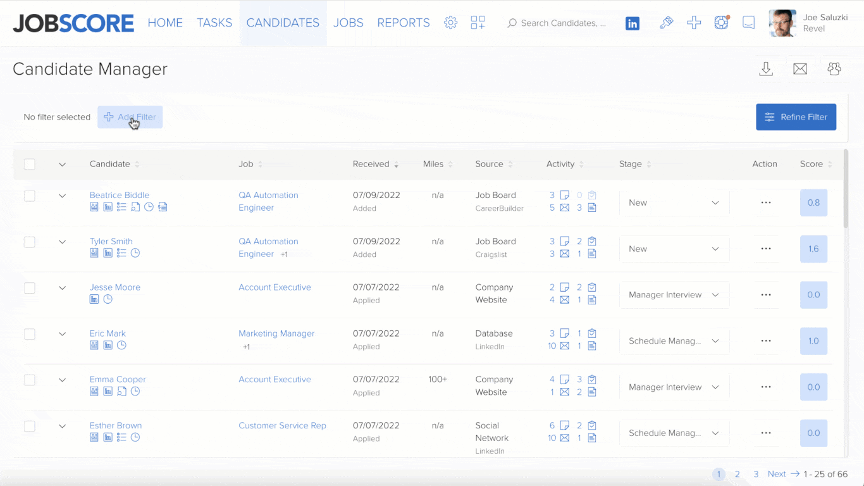Open Jesse Moore's action ellipsis menu
Viewport: 864px width, 486px height.
click(x=766, y=295)
